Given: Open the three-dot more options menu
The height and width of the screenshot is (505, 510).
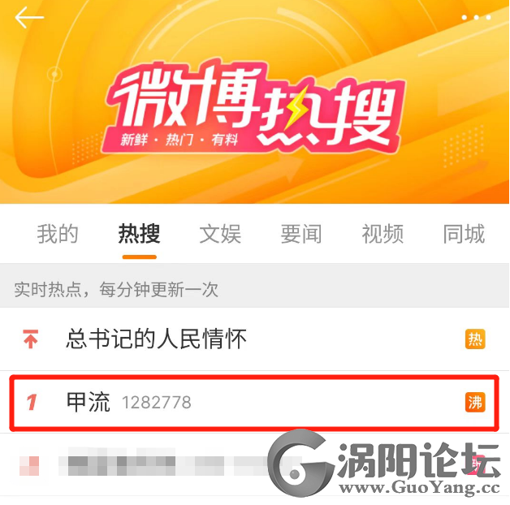Looking at the screenshot, I should click(476, 18).
